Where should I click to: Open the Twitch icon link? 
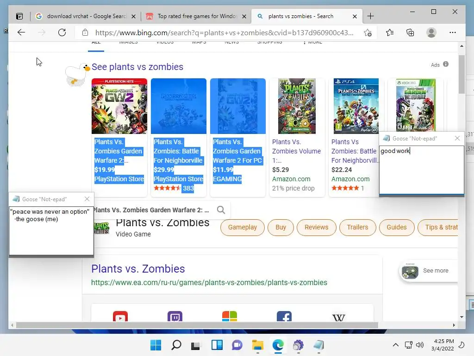tap(175, 316)
